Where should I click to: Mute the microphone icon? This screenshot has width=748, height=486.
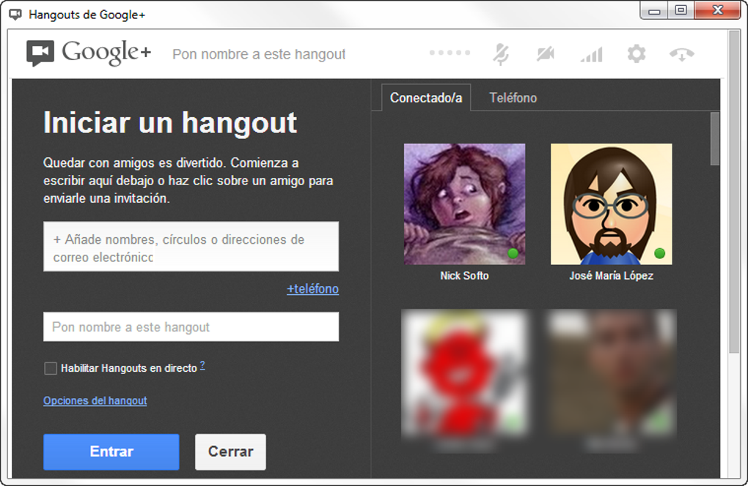500,54
